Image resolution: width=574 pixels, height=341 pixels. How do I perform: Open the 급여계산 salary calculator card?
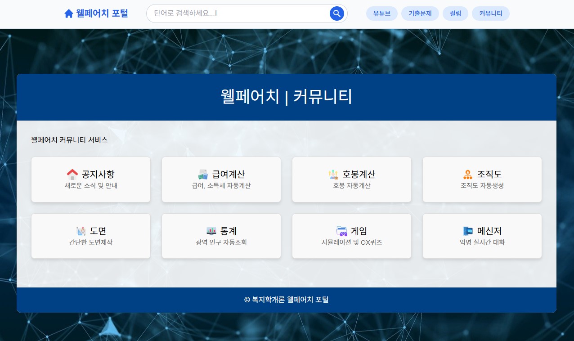click(221, 179)
